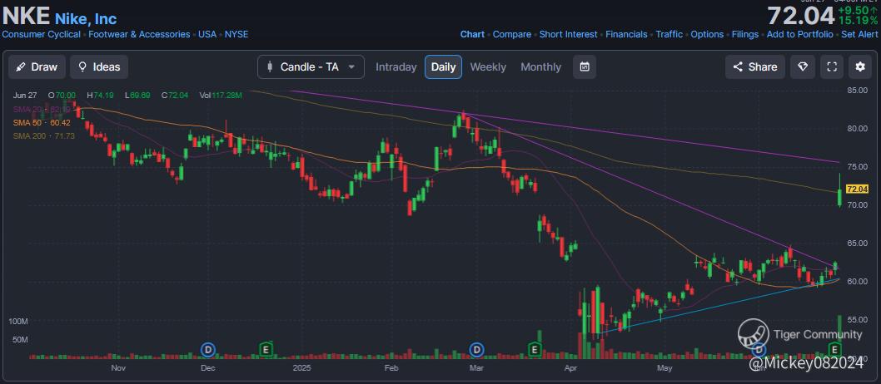Viewport: 881px width, 384px height.
Task: Open the Filings link
Action: pos(745,34)
